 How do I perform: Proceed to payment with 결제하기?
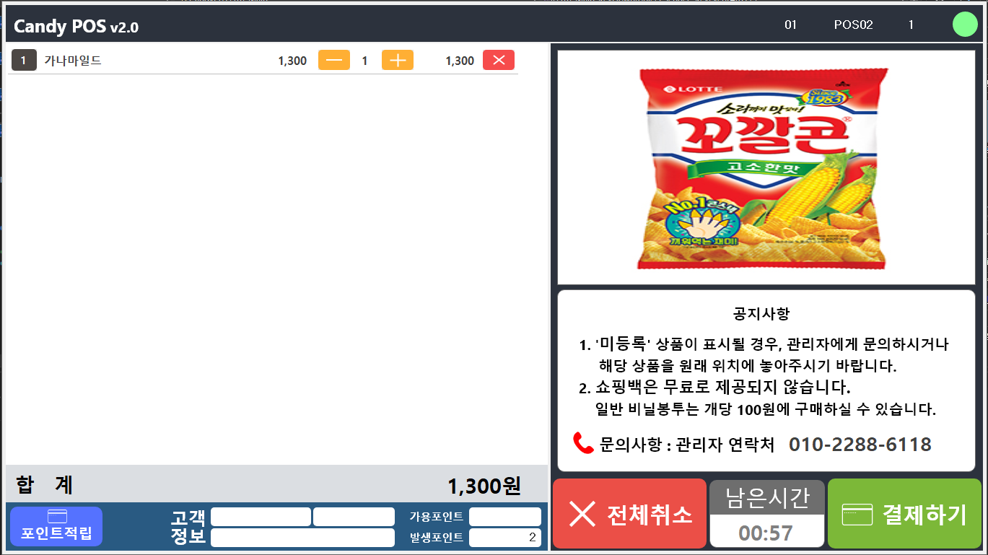point(904,513)
